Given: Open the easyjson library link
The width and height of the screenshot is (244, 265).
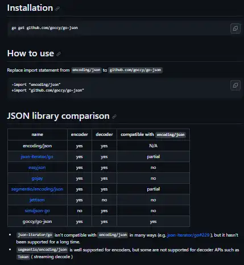Looking at the screenshot, I should click(x=37, y=168).
